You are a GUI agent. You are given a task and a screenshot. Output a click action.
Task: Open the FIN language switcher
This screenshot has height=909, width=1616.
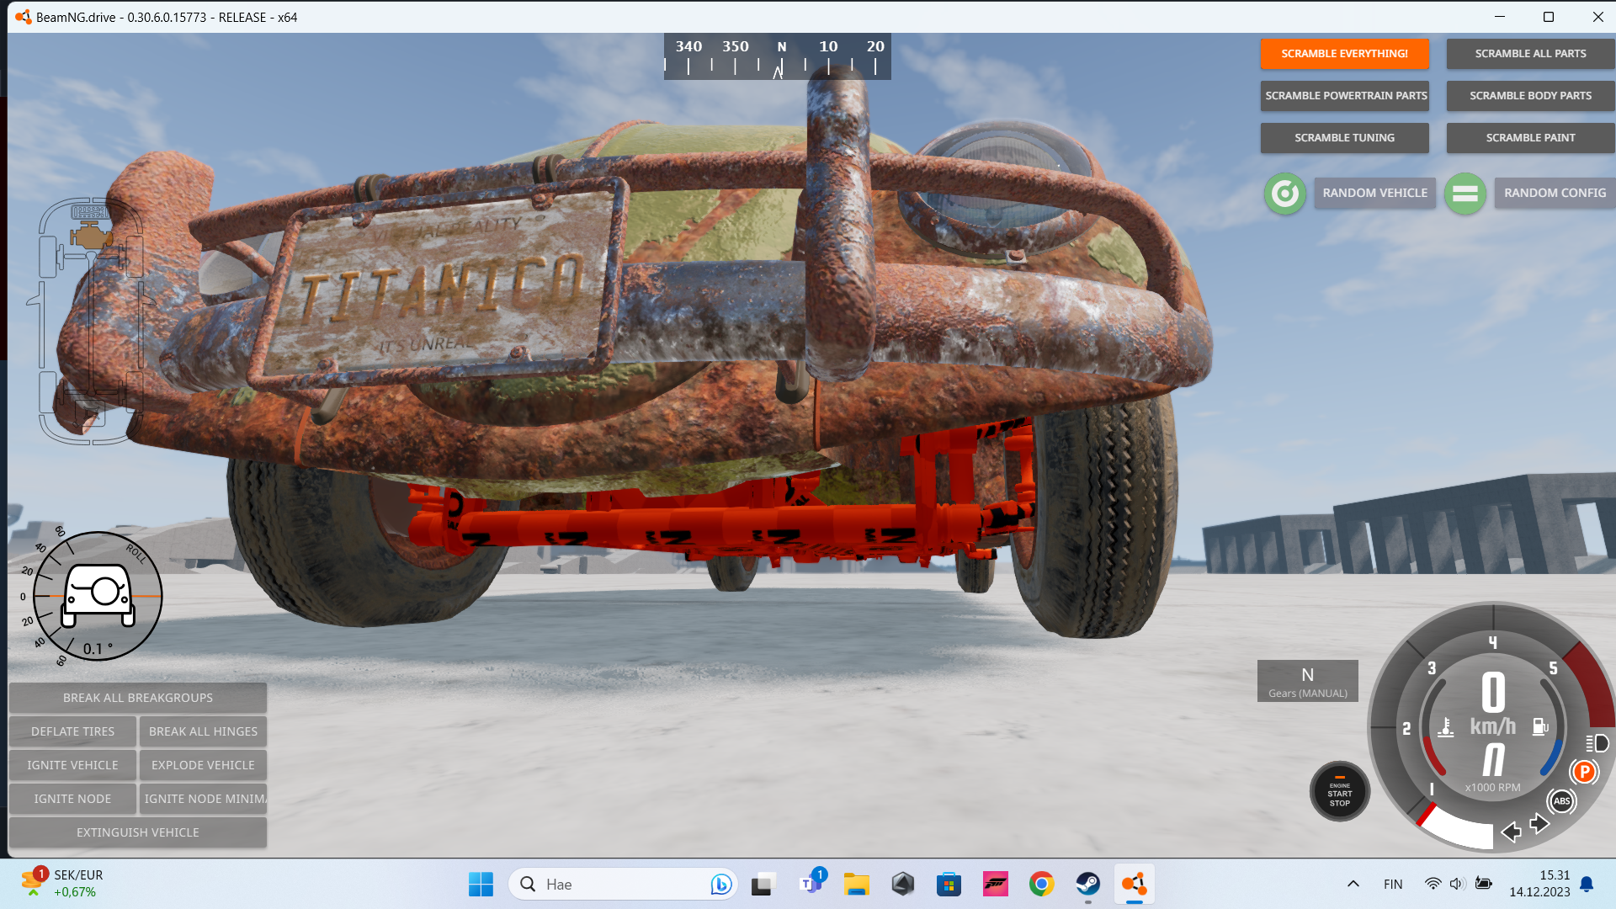pos(1393,884)
